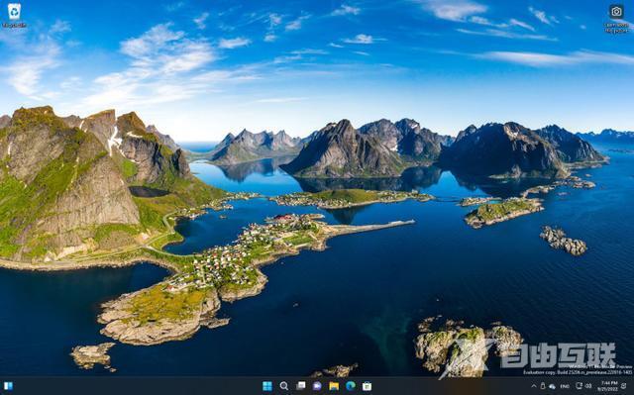Open File Explorer from the taskbar

point(334,386)
